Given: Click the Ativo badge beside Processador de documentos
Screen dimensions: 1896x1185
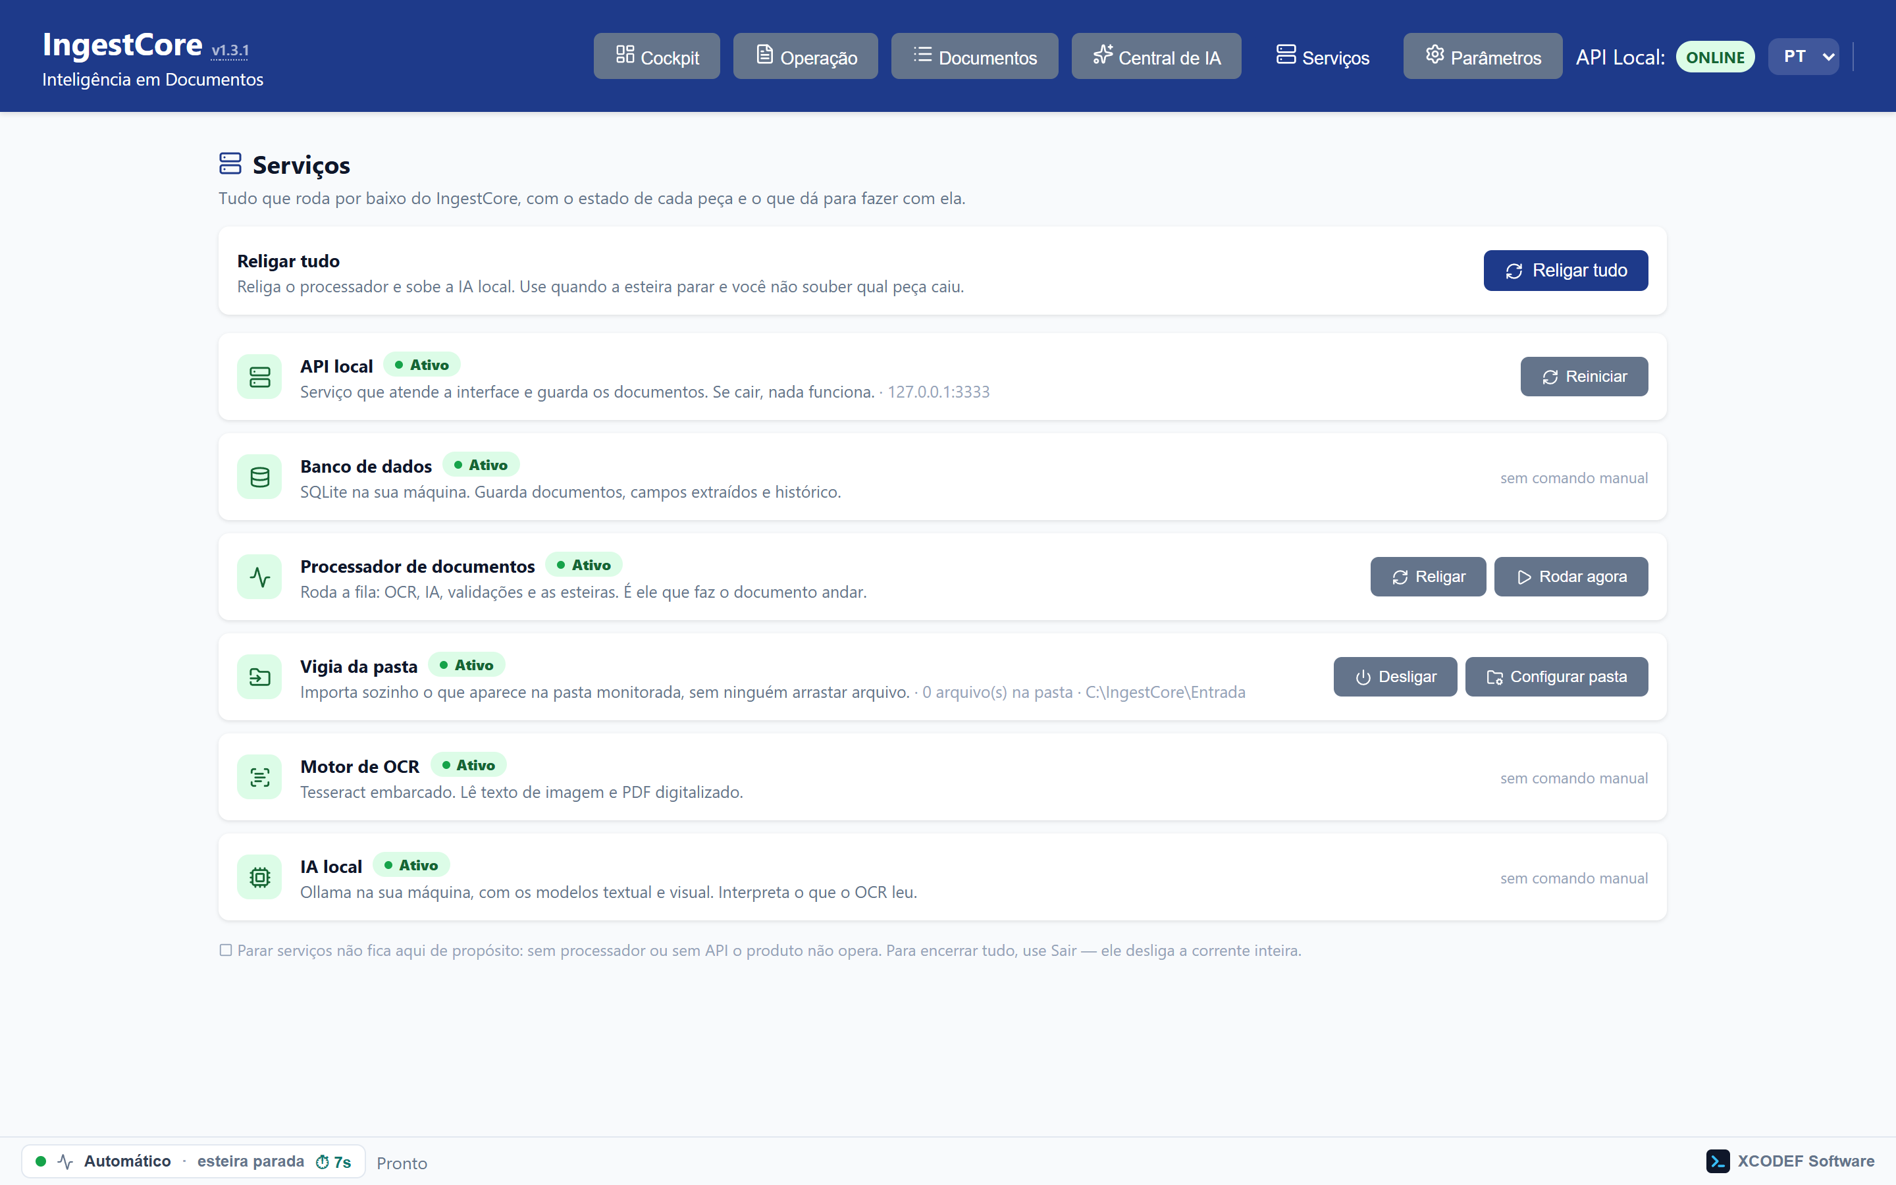Looking at the screenshot, I should pos(584,565).
